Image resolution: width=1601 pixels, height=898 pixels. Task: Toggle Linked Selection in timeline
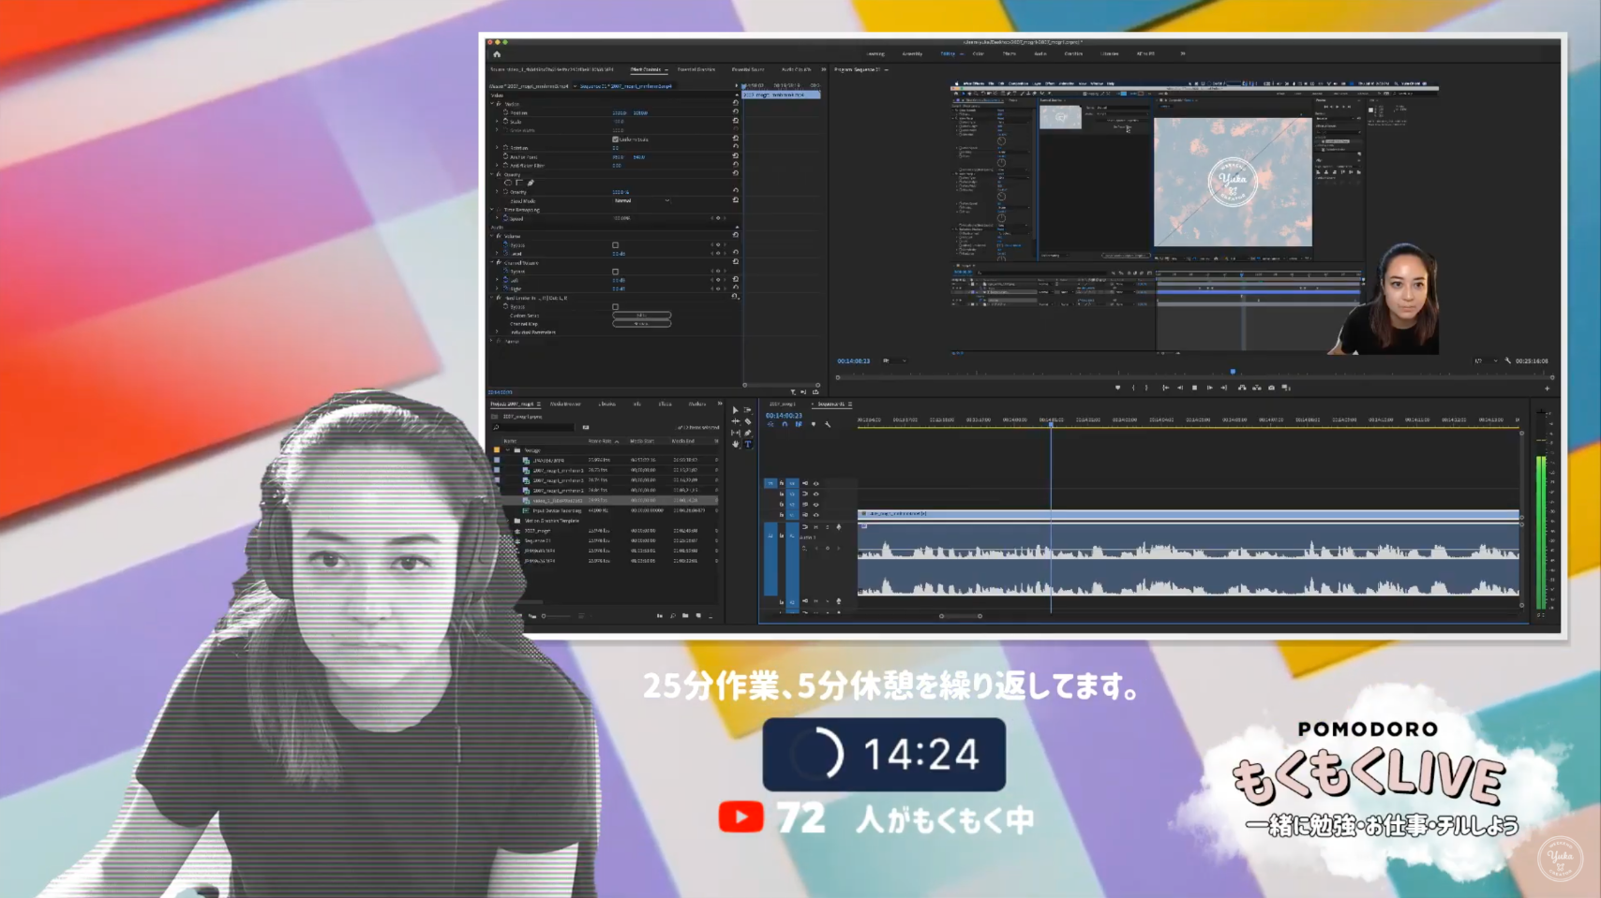pos(799,424)
